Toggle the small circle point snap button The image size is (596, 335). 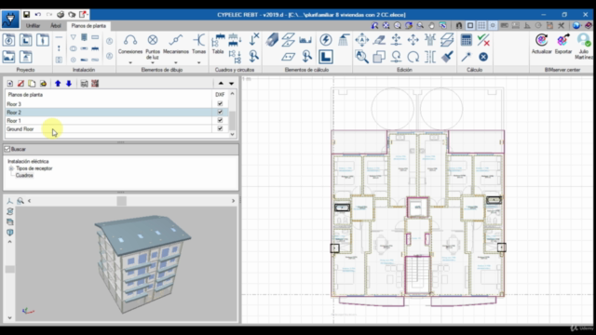(x=493, y=25)
